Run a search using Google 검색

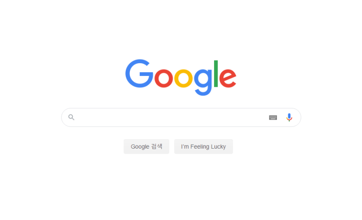(x=146, y=146)
